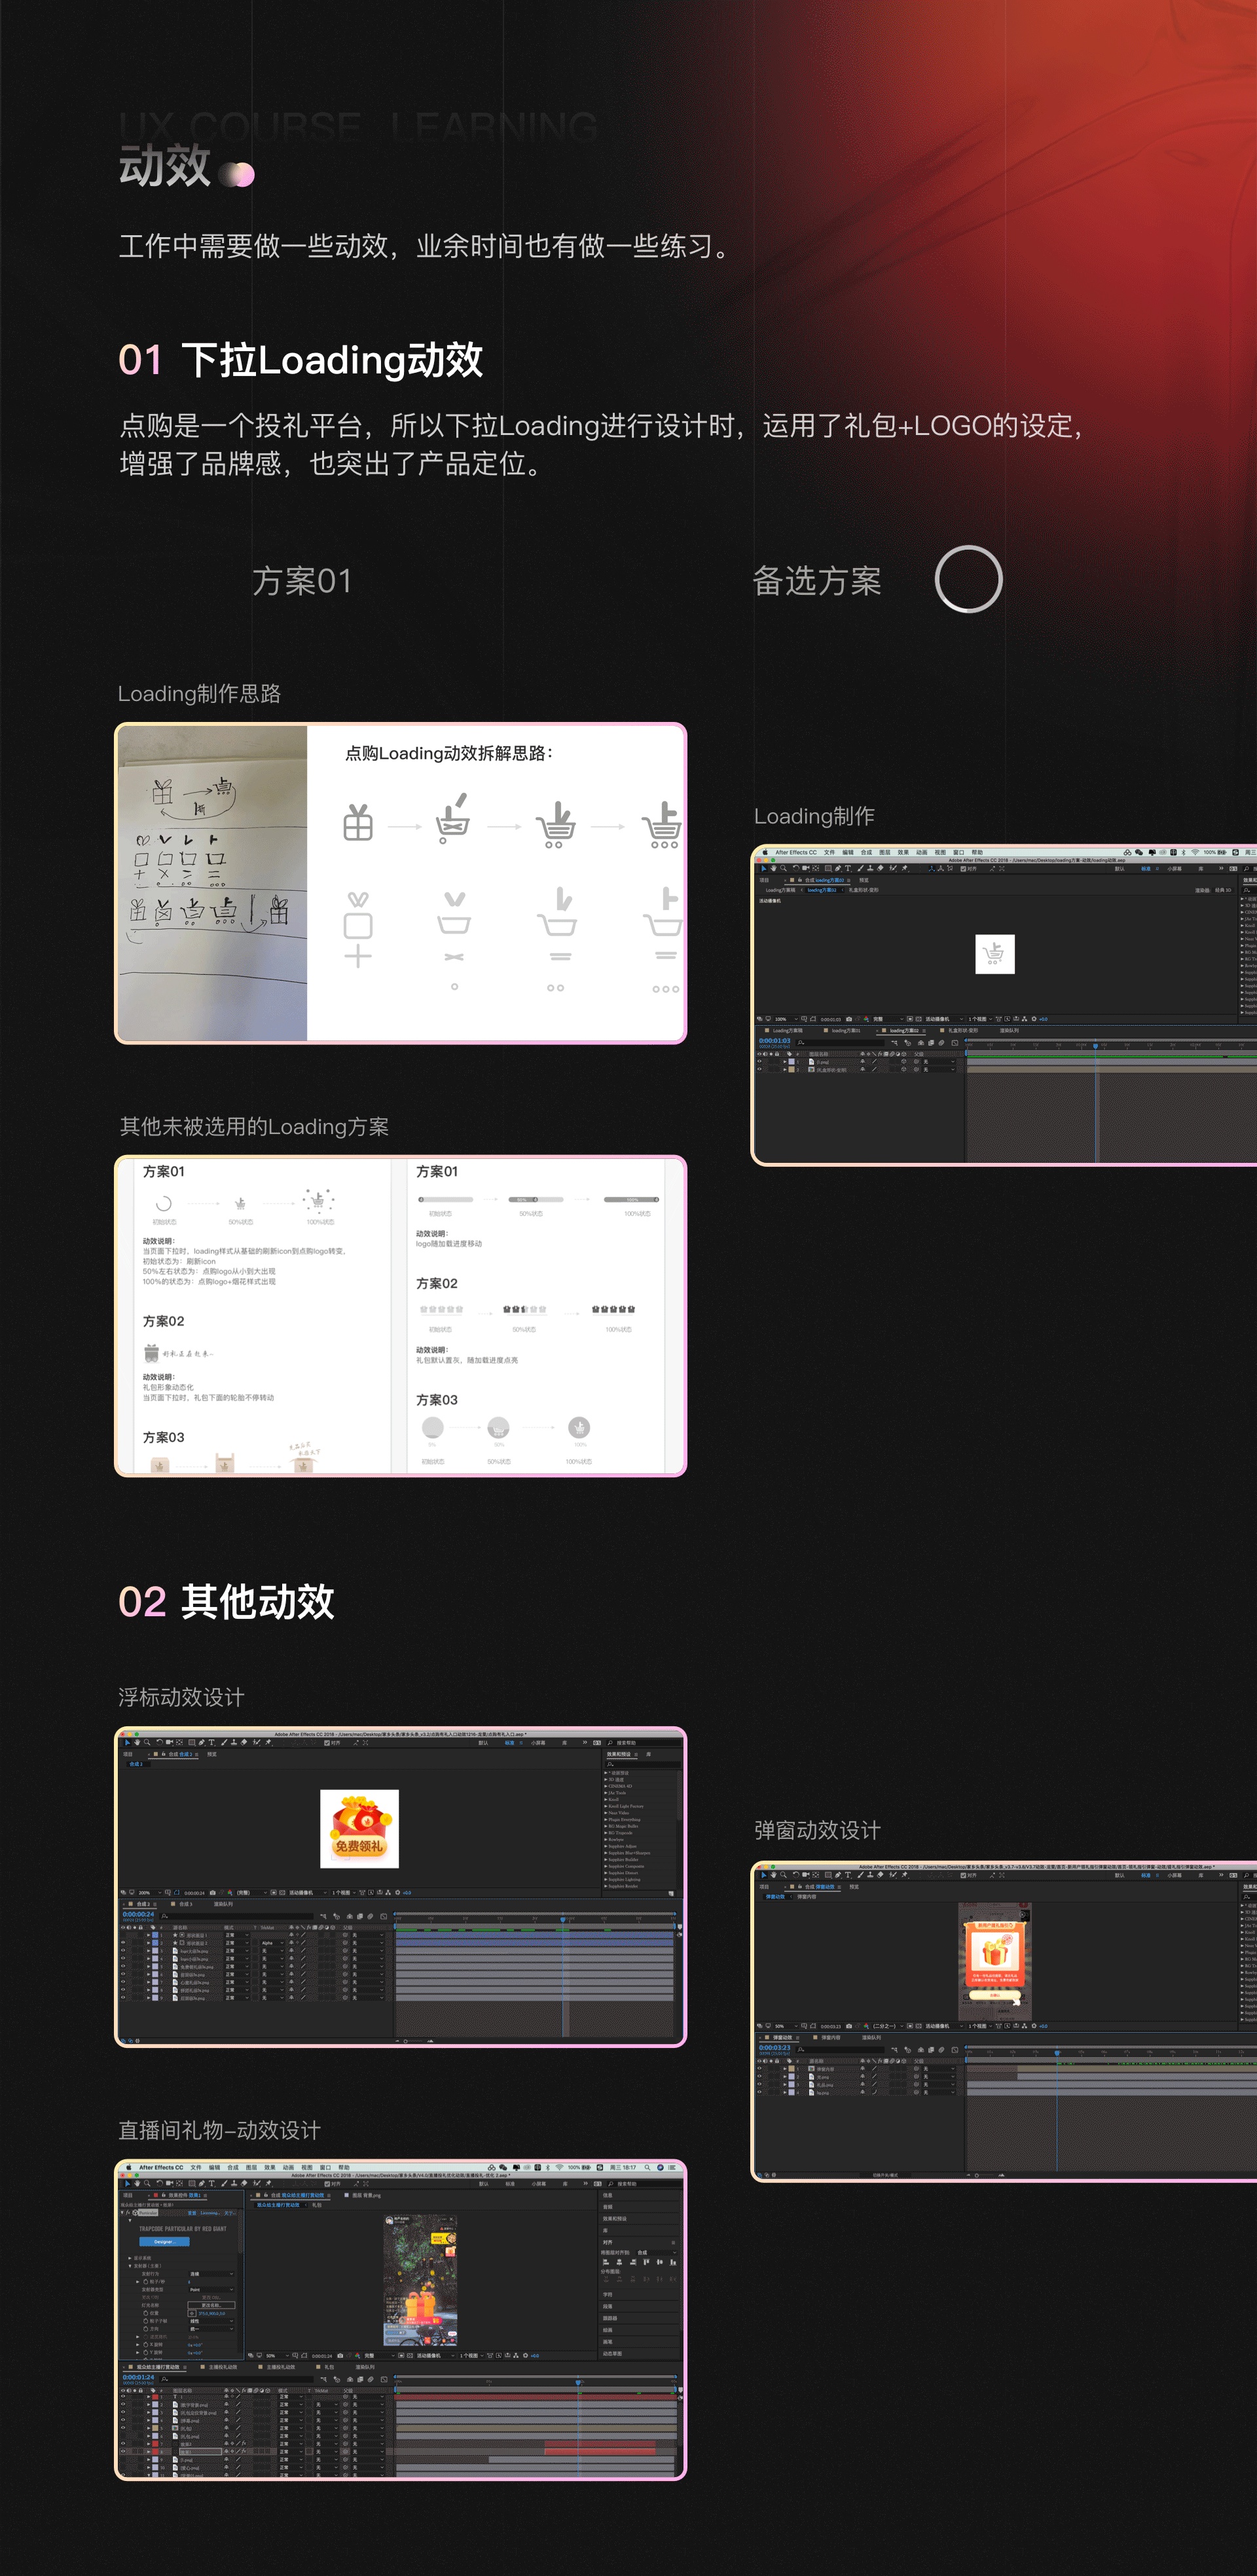Screen dimensions: 1257x2576
Task: Select the Pen tool in the 直播间礼物 After Effects toolbar
Action: click(202, 2183)
